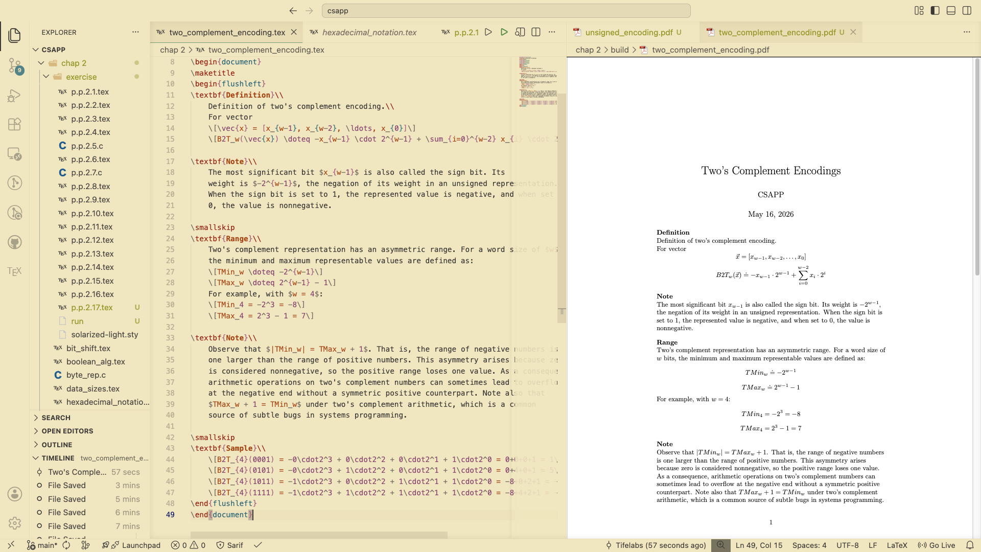Click the checkmark status bar icon
Viewport: 981px width, 552px height.
[x=258, y=545]
